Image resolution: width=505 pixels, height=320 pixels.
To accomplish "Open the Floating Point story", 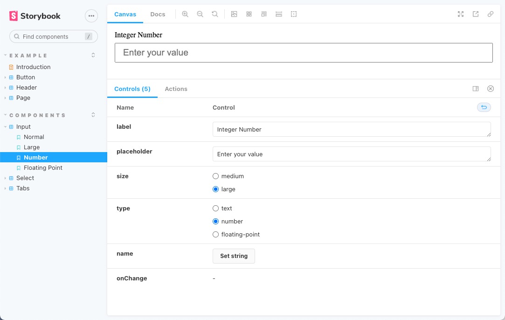I will [43, 168].
